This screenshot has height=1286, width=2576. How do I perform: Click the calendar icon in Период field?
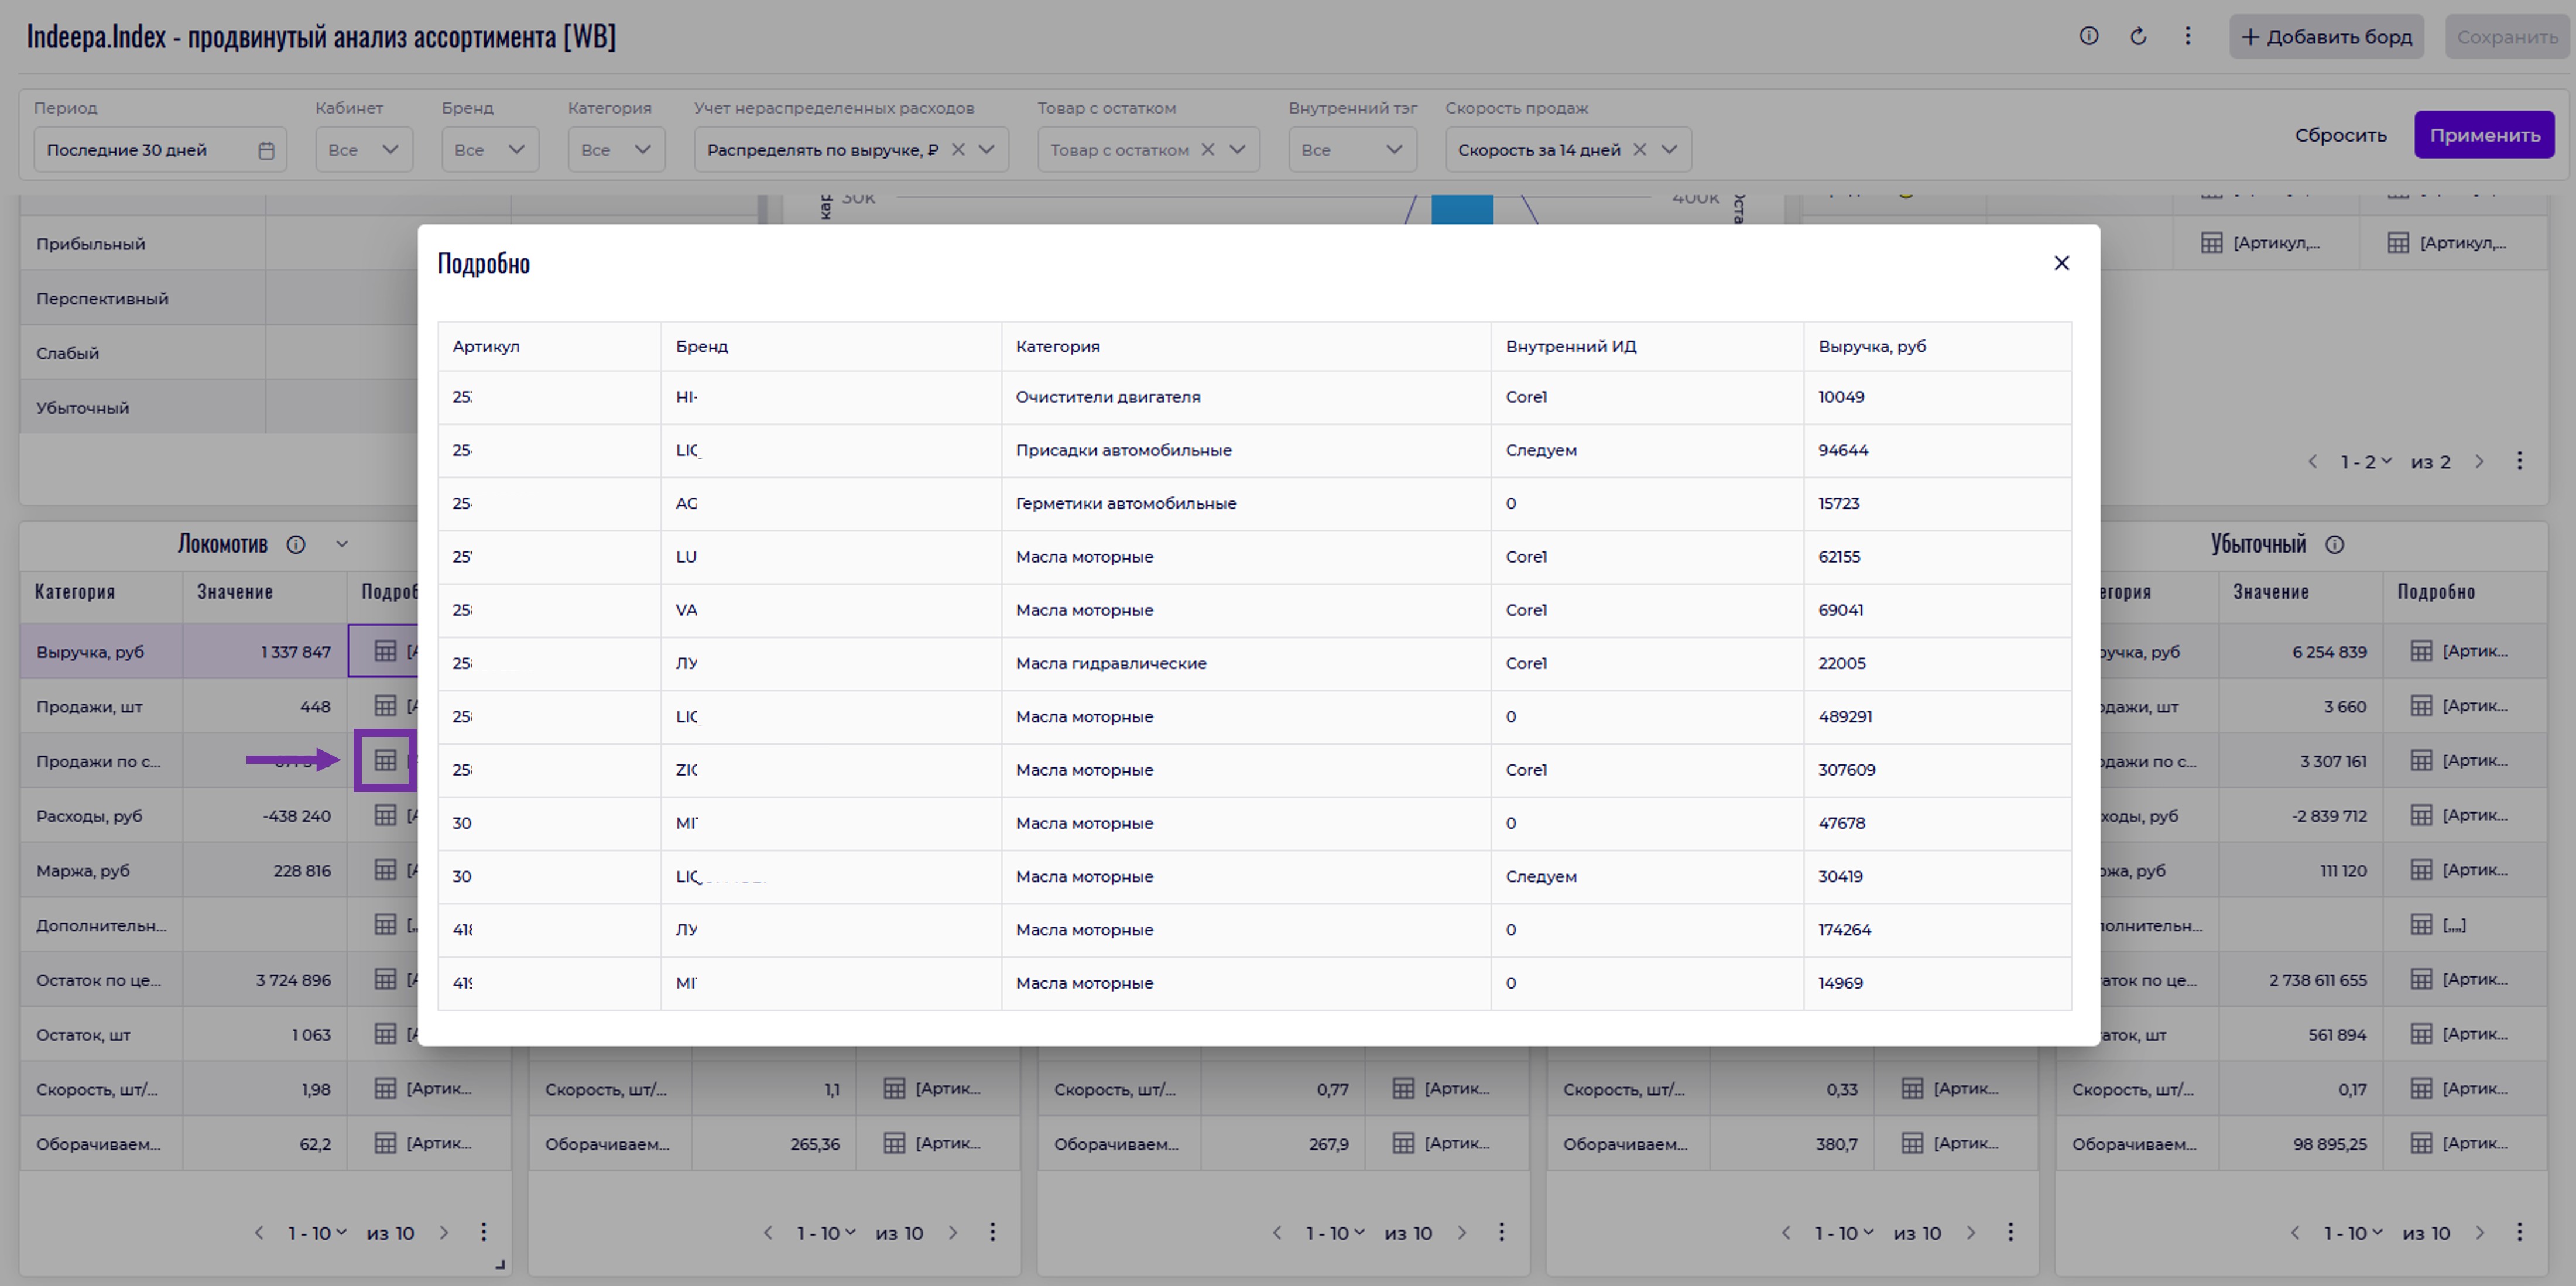coord(266,150)
